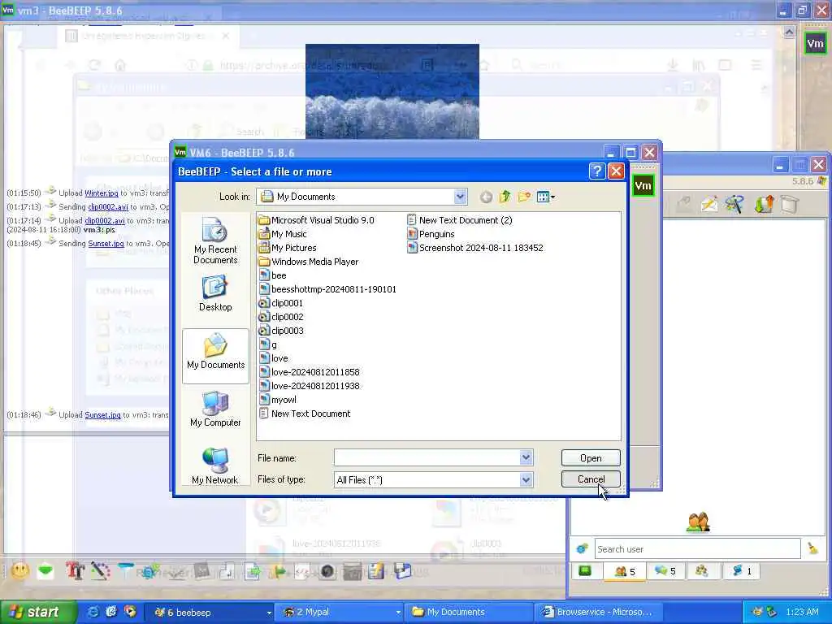Open My Recent Documents in places bar
This screenshot has width=832, height=624.
point(215,240)
